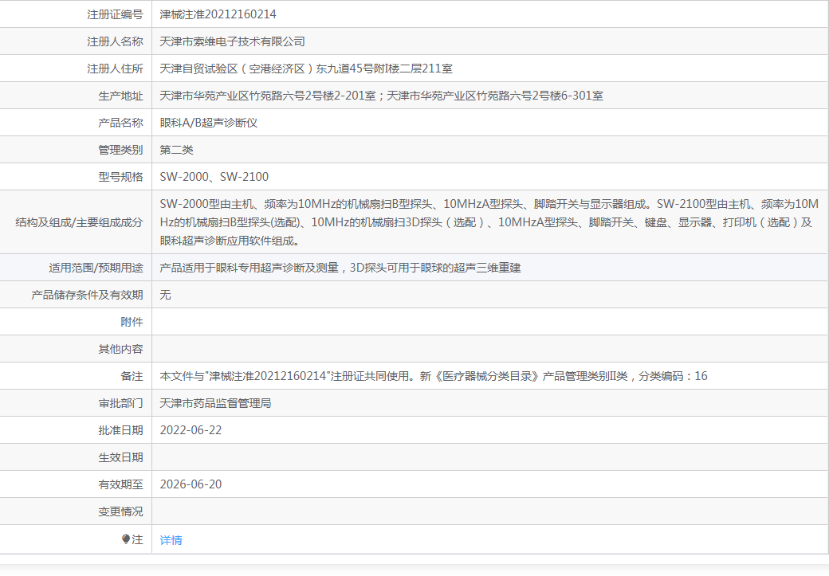Click the 产品名称 label
829x576 pixels.
click(x=120, y=123)
